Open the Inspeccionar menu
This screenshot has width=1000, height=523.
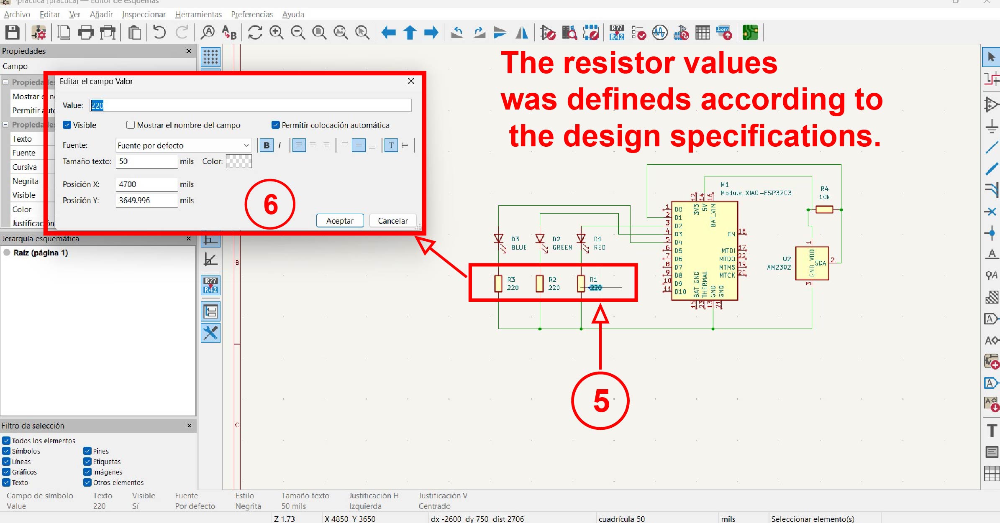144,14
